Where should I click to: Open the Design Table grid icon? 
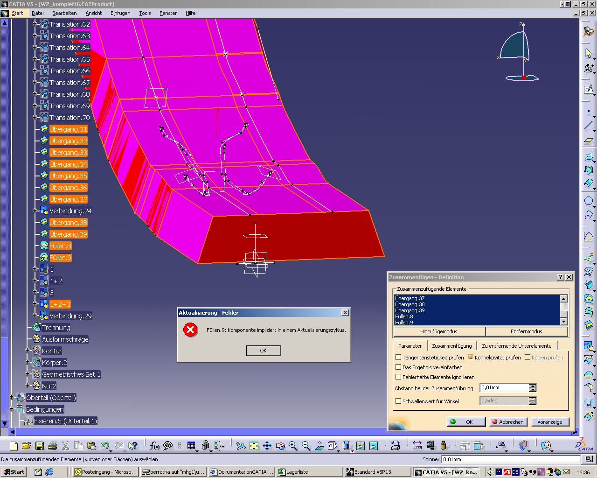191,446
